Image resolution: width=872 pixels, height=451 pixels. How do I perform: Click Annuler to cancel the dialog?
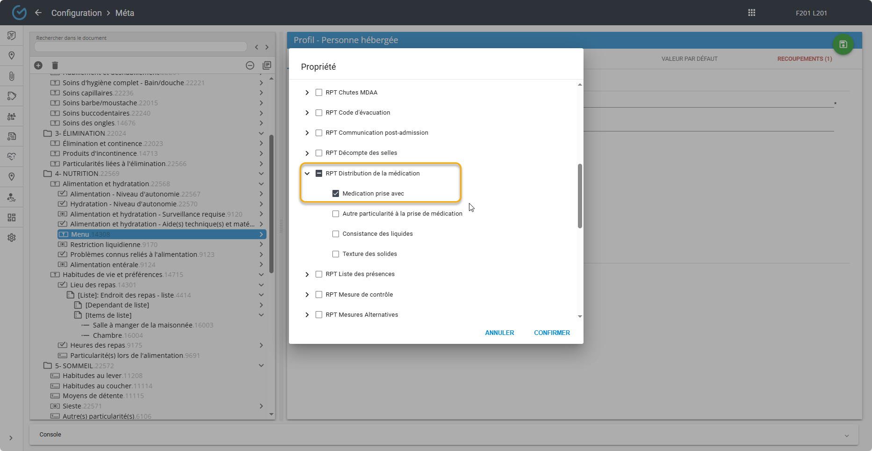pos(499,333)
